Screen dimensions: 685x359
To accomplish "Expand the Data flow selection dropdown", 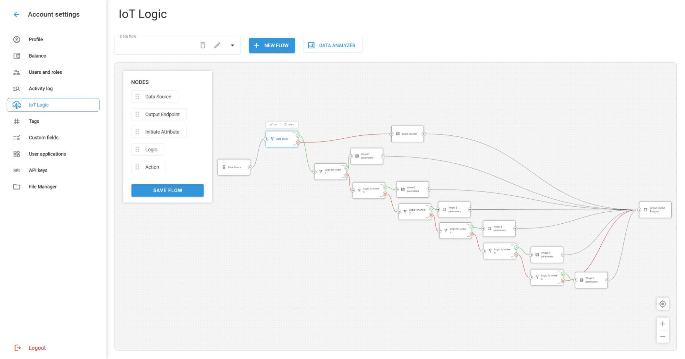I will (x=232, y=45).
